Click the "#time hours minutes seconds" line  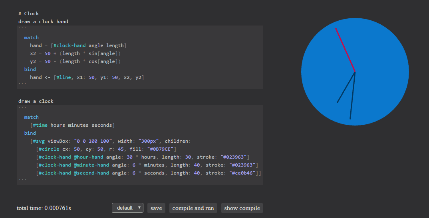click(72, 125)
